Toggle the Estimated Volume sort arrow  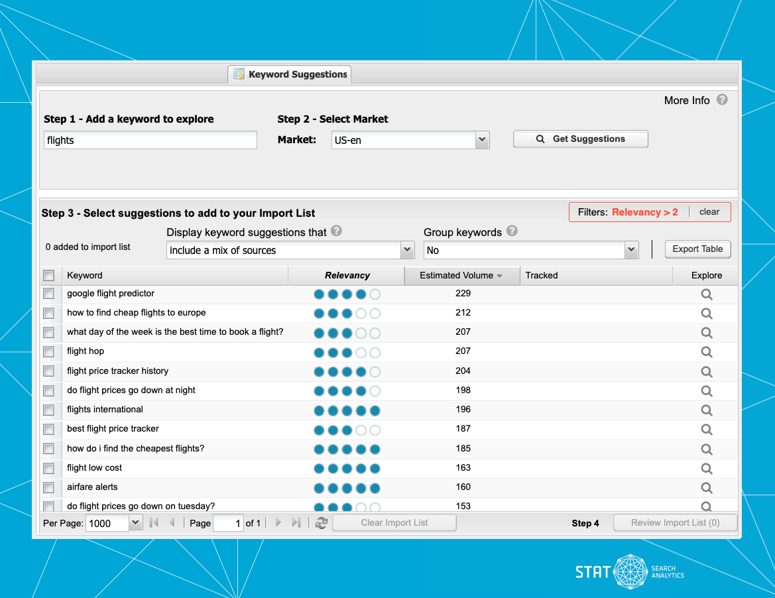[x=501, y=275]
